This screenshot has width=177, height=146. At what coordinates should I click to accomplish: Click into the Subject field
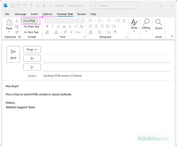click(x=107, y=76)
